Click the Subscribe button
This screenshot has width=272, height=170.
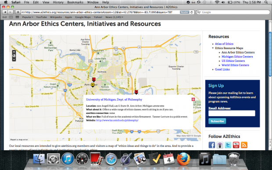coord(217,121)
